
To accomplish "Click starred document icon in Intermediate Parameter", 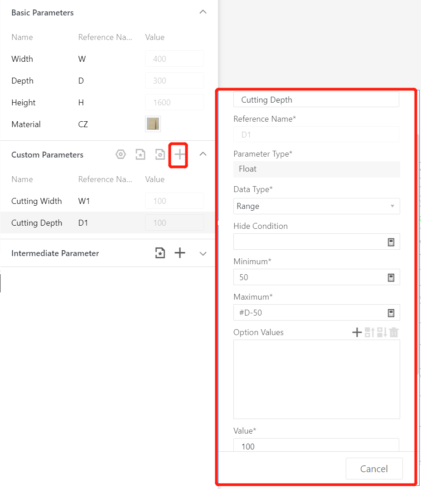I will (160, 253).
